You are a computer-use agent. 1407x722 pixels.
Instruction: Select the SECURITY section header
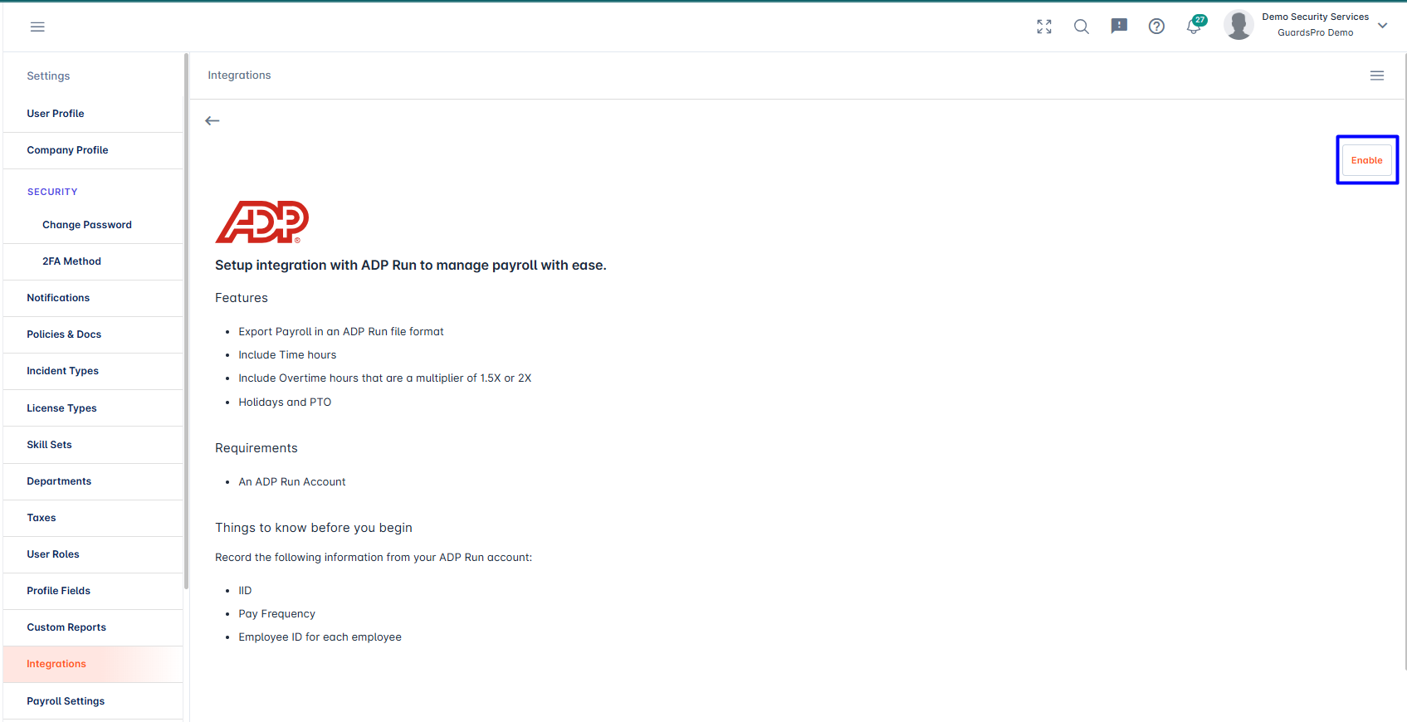click(52, 192)
